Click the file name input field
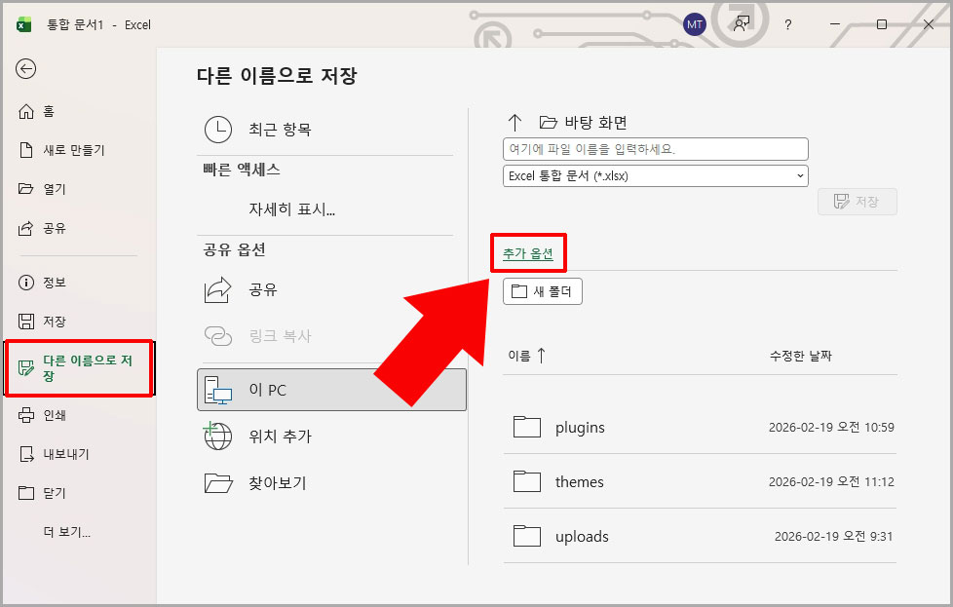Viewport: 953px width, 607px height. click(655, 148)
